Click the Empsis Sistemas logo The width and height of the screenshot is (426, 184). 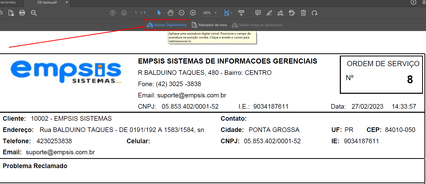(66, 71)
